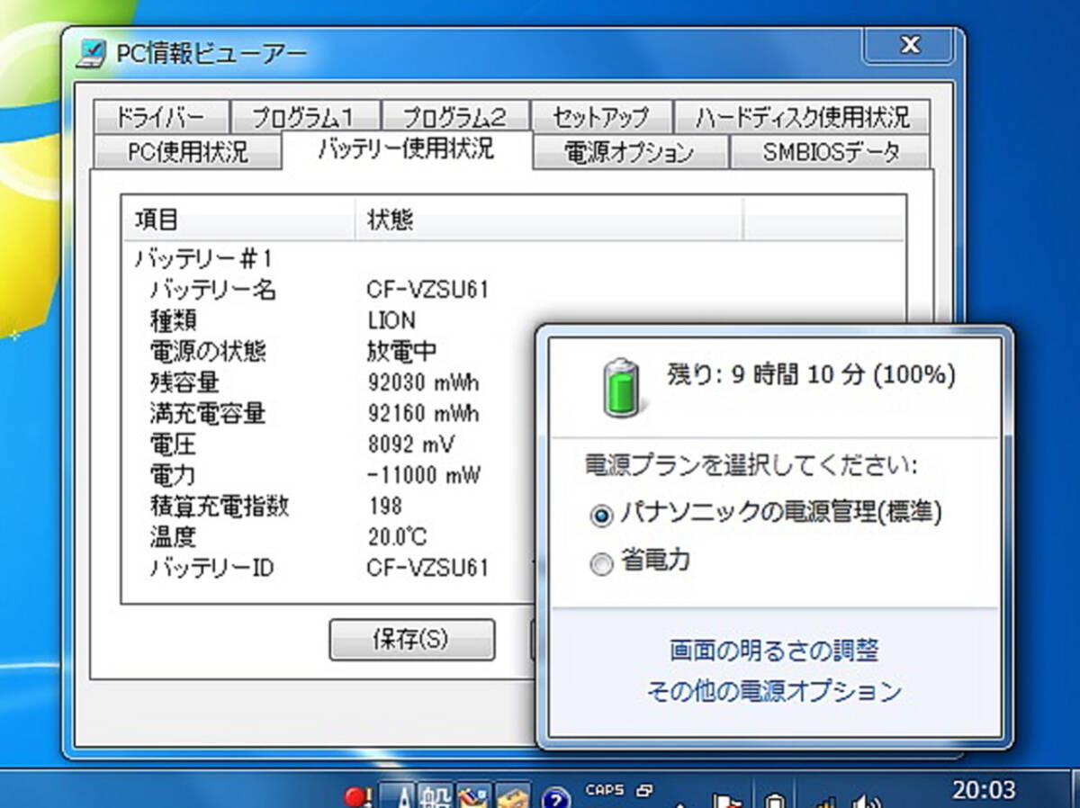Close the PC情報ビューアー window
This screenshot has width=1080, height=808.
point(909,45)
